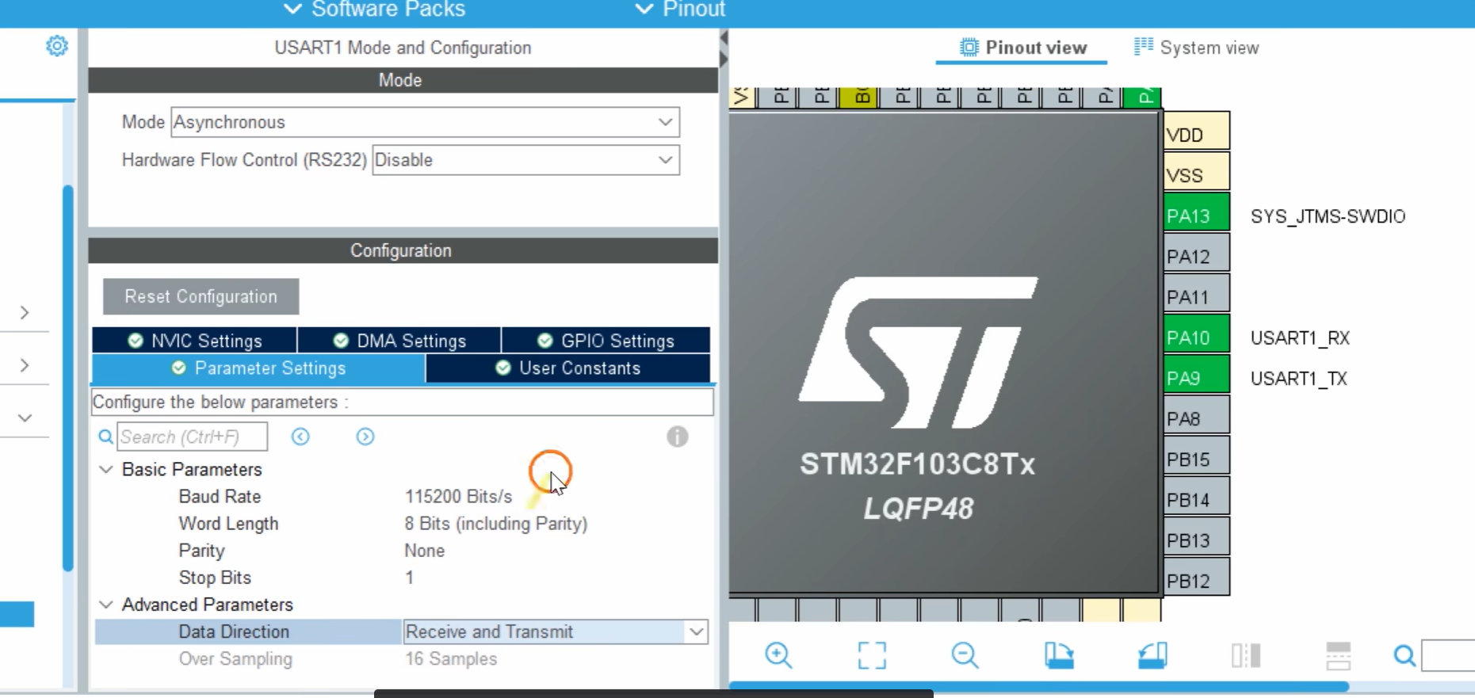Switch to Parameter Settings tab

(x=259, y=368)
